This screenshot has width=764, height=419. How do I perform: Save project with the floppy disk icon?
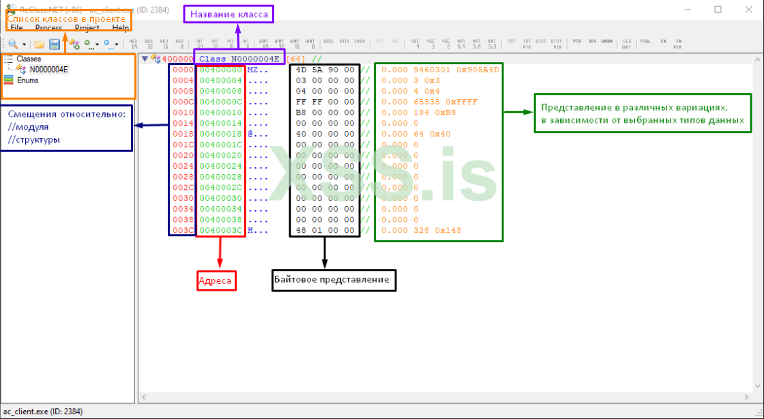(55, 44)
